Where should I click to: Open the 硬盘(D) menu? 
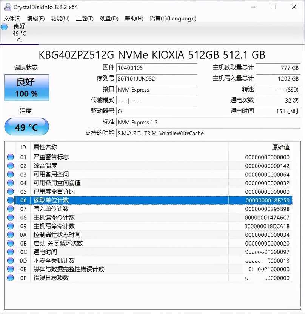click(109, 19)
